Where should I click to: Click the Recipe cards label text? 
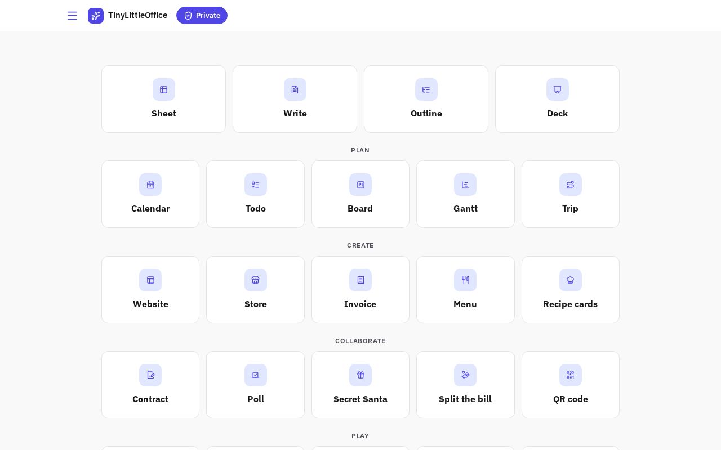pos(571,304)
